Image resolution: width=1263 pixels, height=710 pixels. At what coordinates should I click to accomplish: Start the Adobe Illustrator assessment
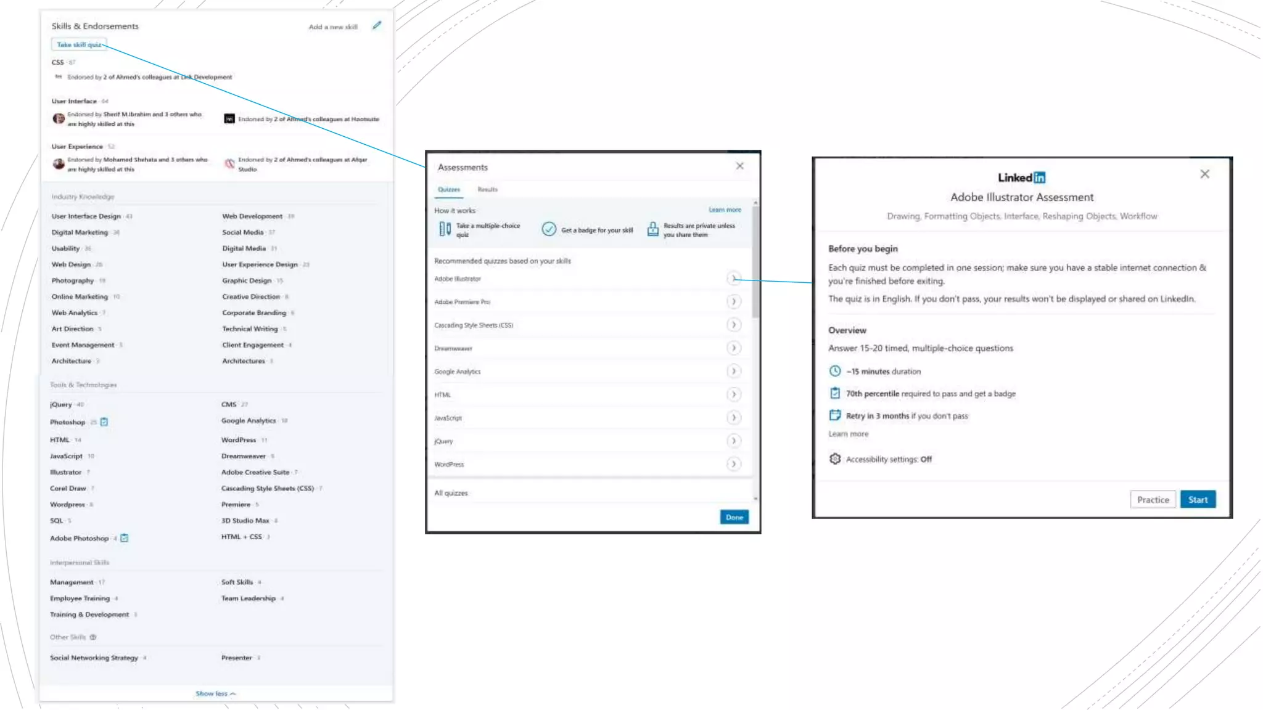click(x=1197, y=500)
